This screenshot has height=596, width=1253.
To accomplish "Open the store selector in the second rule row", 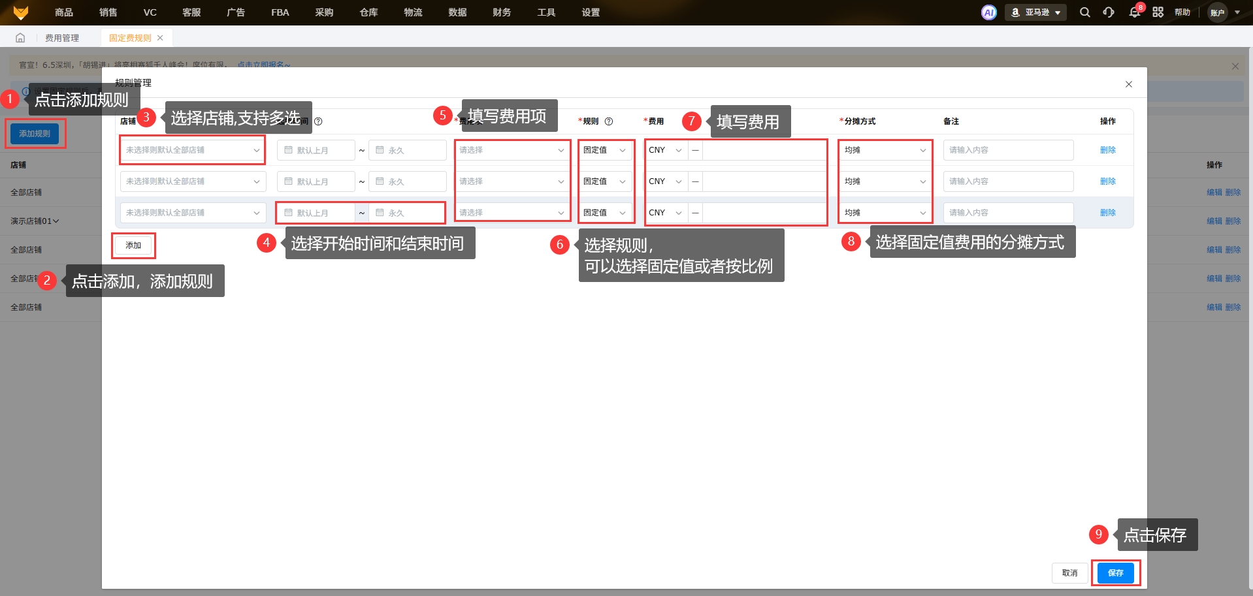I will point(193,181).
